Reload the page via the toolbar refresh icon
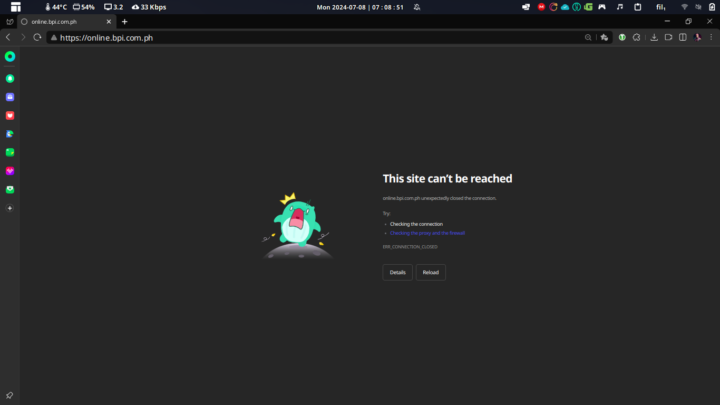This screenshot has width=720, height=405. 37,37
